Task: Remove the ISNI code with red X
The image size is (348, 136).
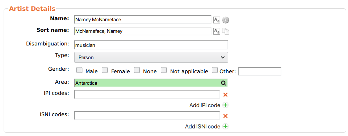Action: click(x=225, y=116)
